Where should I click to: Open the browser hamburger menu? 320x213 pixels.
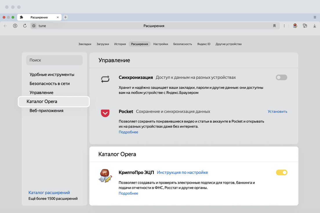(x=315, y=17)
